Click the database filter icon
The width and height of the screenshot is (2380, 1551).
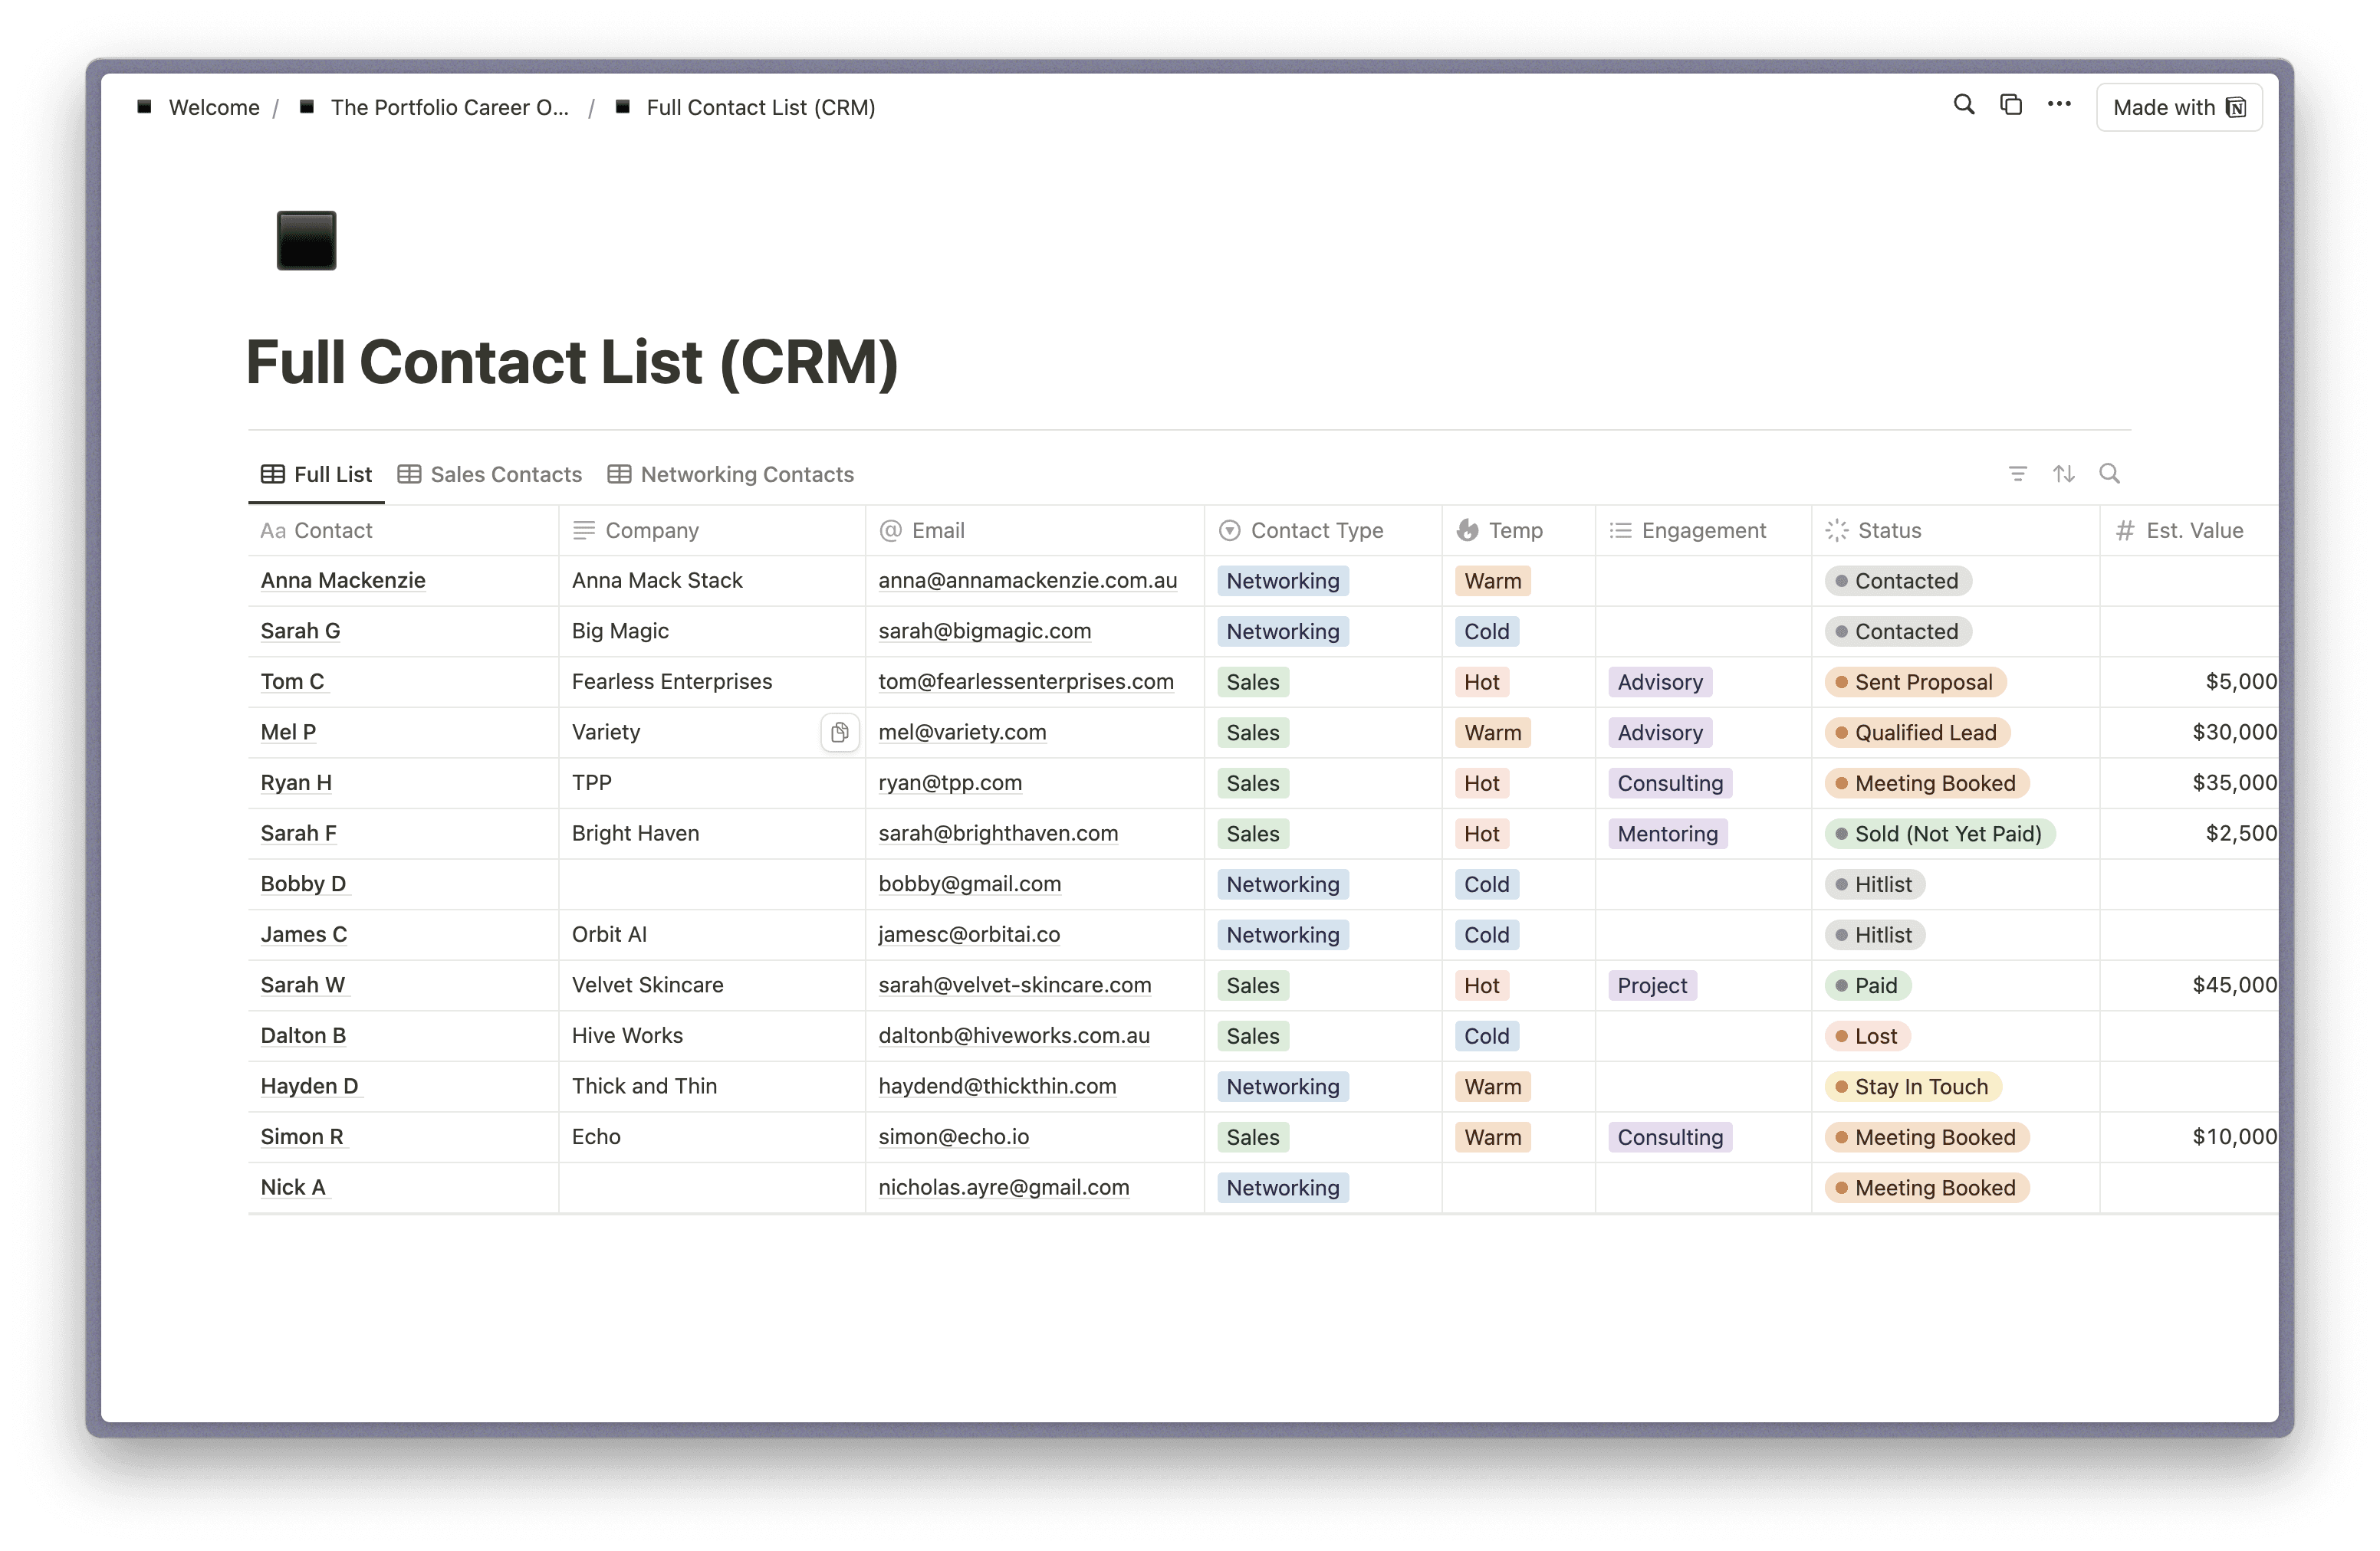[x=2017, y=474]
